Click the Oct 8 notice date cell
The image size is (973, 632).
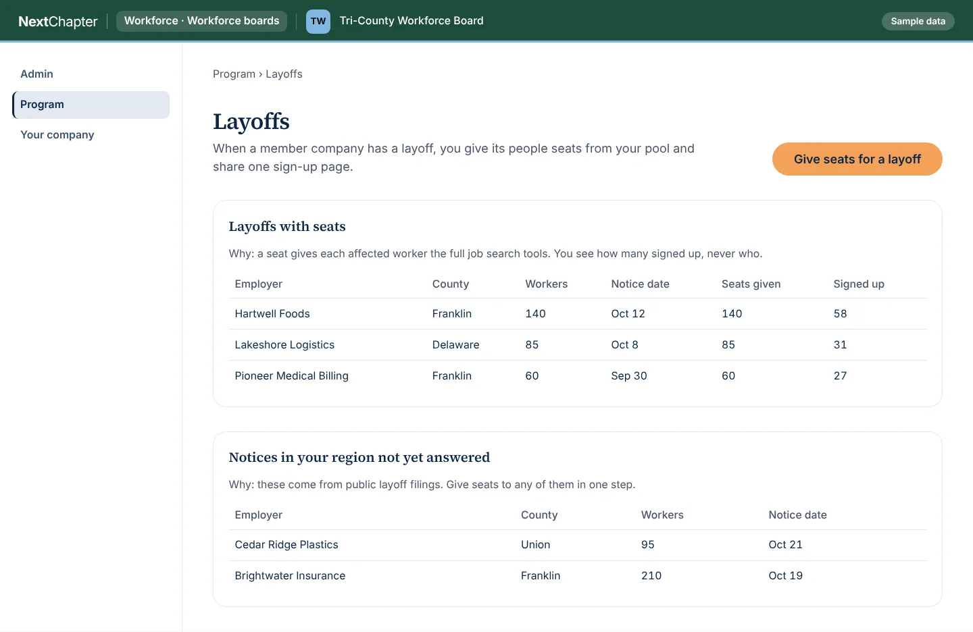[x=624, y=345]
